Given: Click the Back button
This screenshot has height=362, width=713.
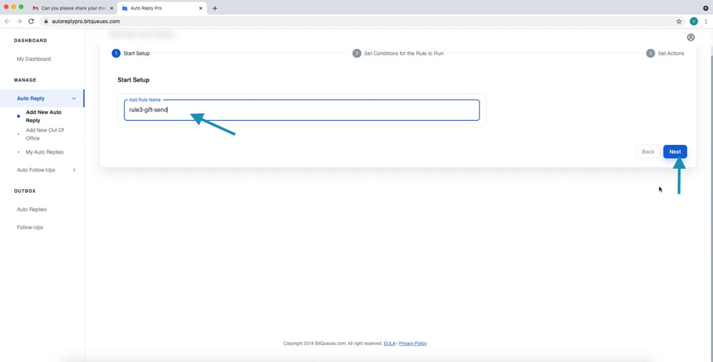Looking at the screenshot, I should coord(648,152).
